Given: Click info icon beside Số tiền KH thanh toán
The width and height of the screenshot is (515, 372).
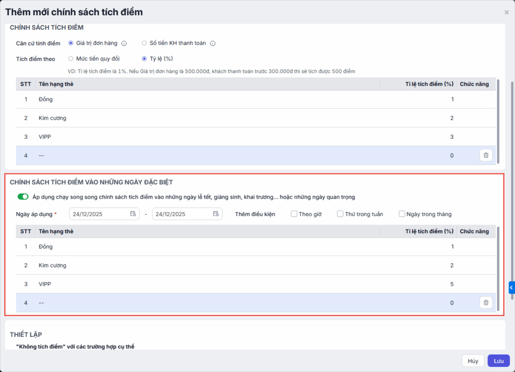Looking at the screenshot, I should 213,43.
